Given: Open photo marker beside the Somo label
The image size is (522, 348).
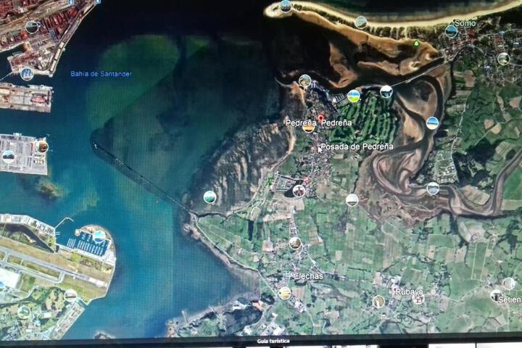Looking at the screenshot, I should tap(451, 32).
